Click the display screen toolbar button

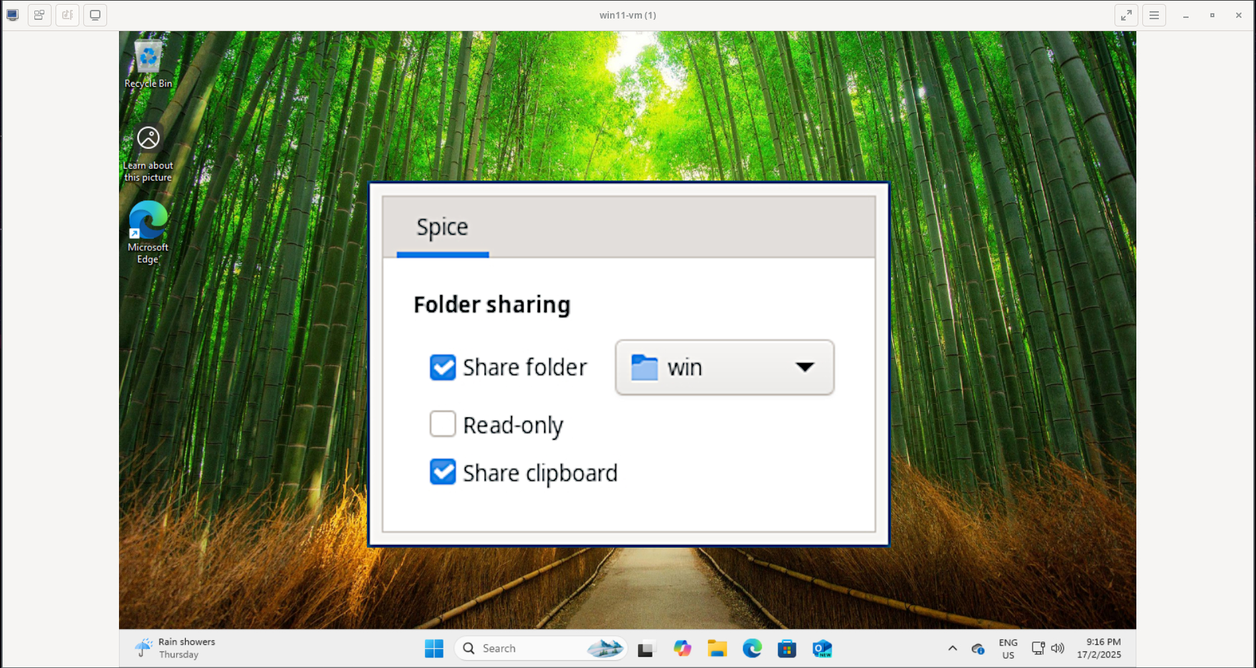tap(95, 15)
